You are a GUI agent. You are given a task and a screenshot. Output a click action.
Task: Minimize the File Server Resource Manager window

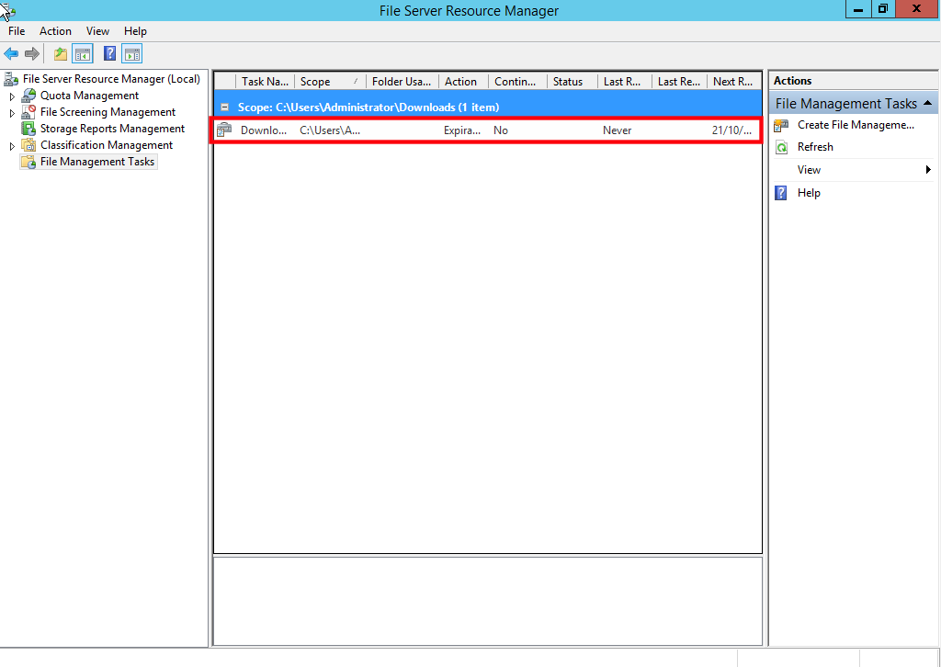click(859, 9)
